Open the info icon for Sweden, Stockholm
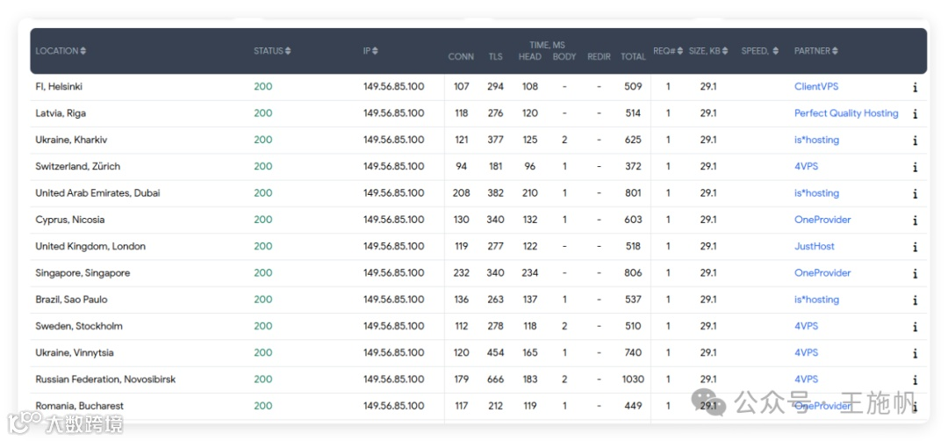The height and width of the screenshot is (441, 948). (915, 327)
